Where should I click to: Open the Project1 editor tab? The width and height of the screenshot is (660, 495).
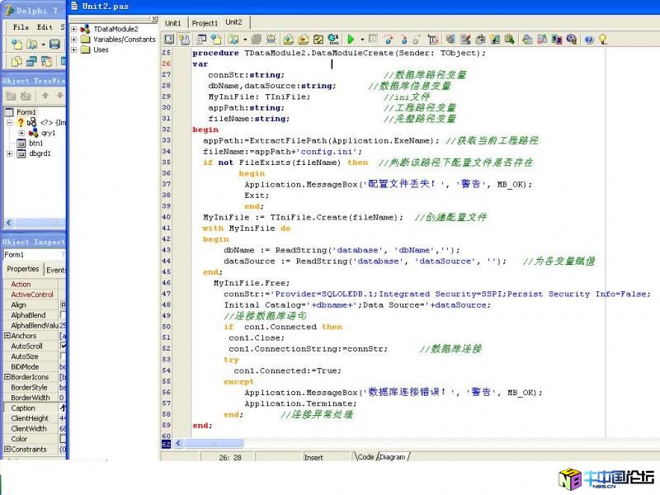point(205,23)
